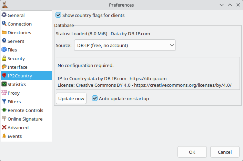Viewport: 243px width, 161px height.
Task: Confirm with the OK button
Action: [x=192, y=152]
